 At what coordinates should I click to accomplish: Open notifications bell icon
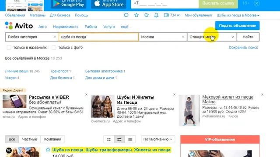coord(156,15)
